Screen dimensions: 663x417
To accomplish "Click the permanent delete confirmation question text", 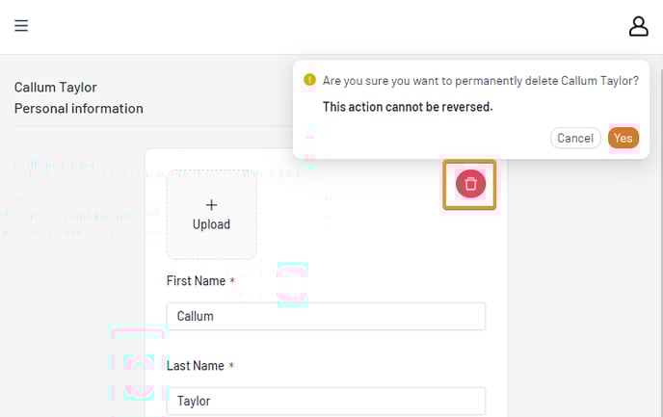I will [481, 81].
